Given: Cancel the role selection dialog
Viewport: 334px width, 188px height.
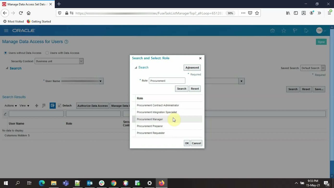Looking at the screenshot, I should (x=196, y=143).
